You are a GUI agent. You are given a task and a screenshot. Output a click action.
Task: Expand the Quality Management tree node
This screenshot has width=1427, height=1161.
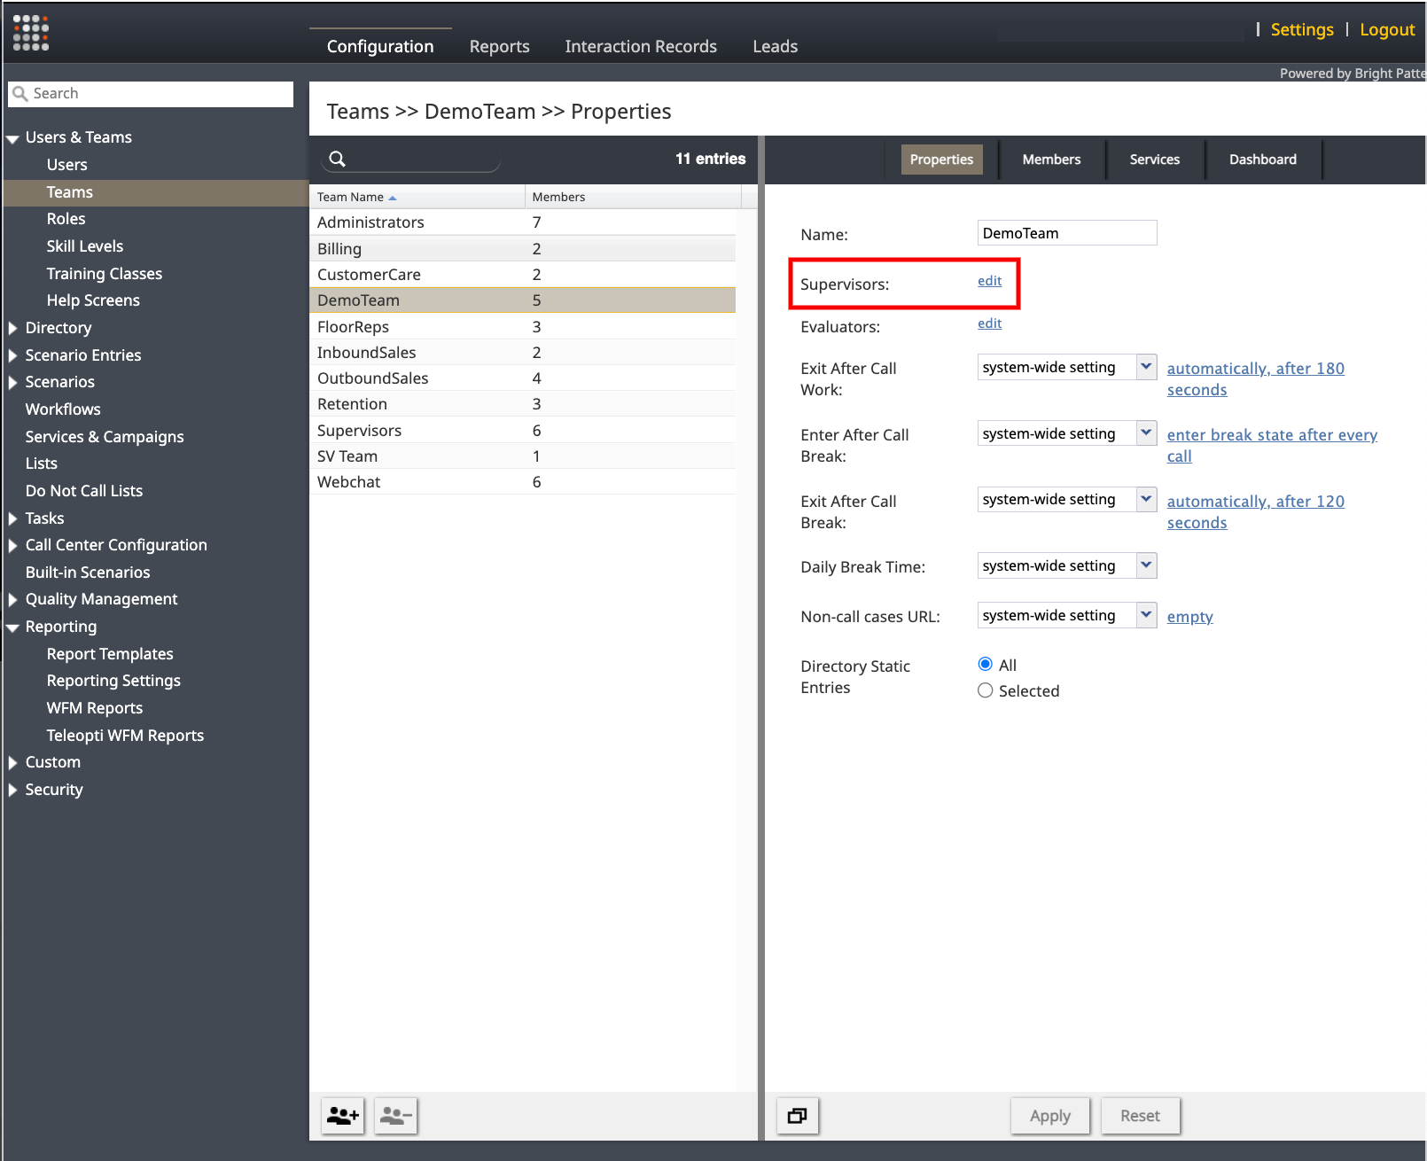coord(13,600)
